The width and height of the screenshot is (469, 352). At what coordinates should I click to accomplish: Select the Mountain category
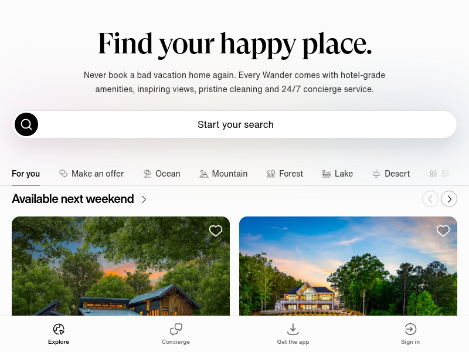[223, 174]
